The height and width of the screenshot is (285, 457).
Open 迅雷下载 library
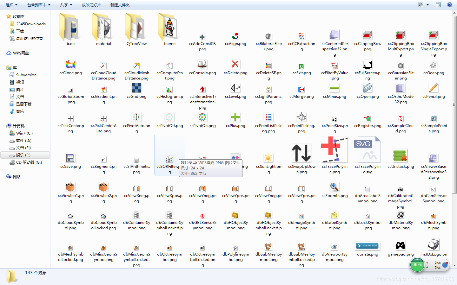[20, 104]
